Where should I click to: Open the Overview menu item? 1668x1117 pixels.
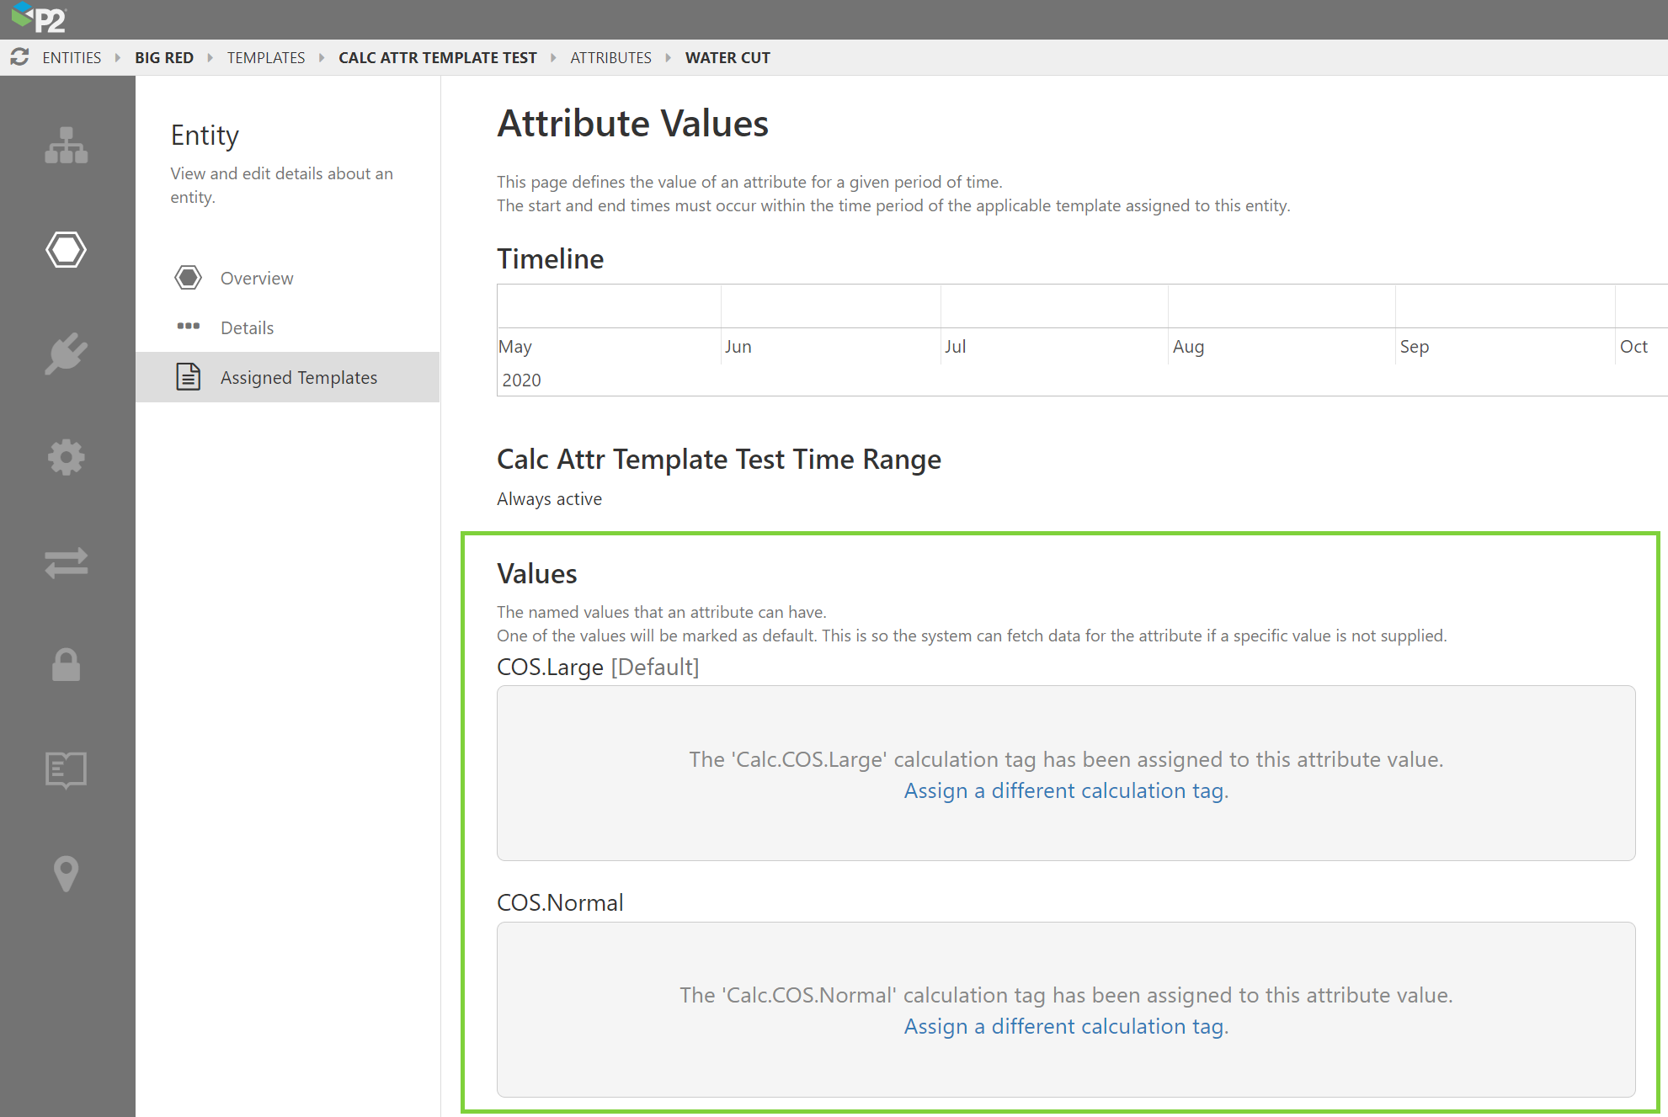tap(257, 279)
